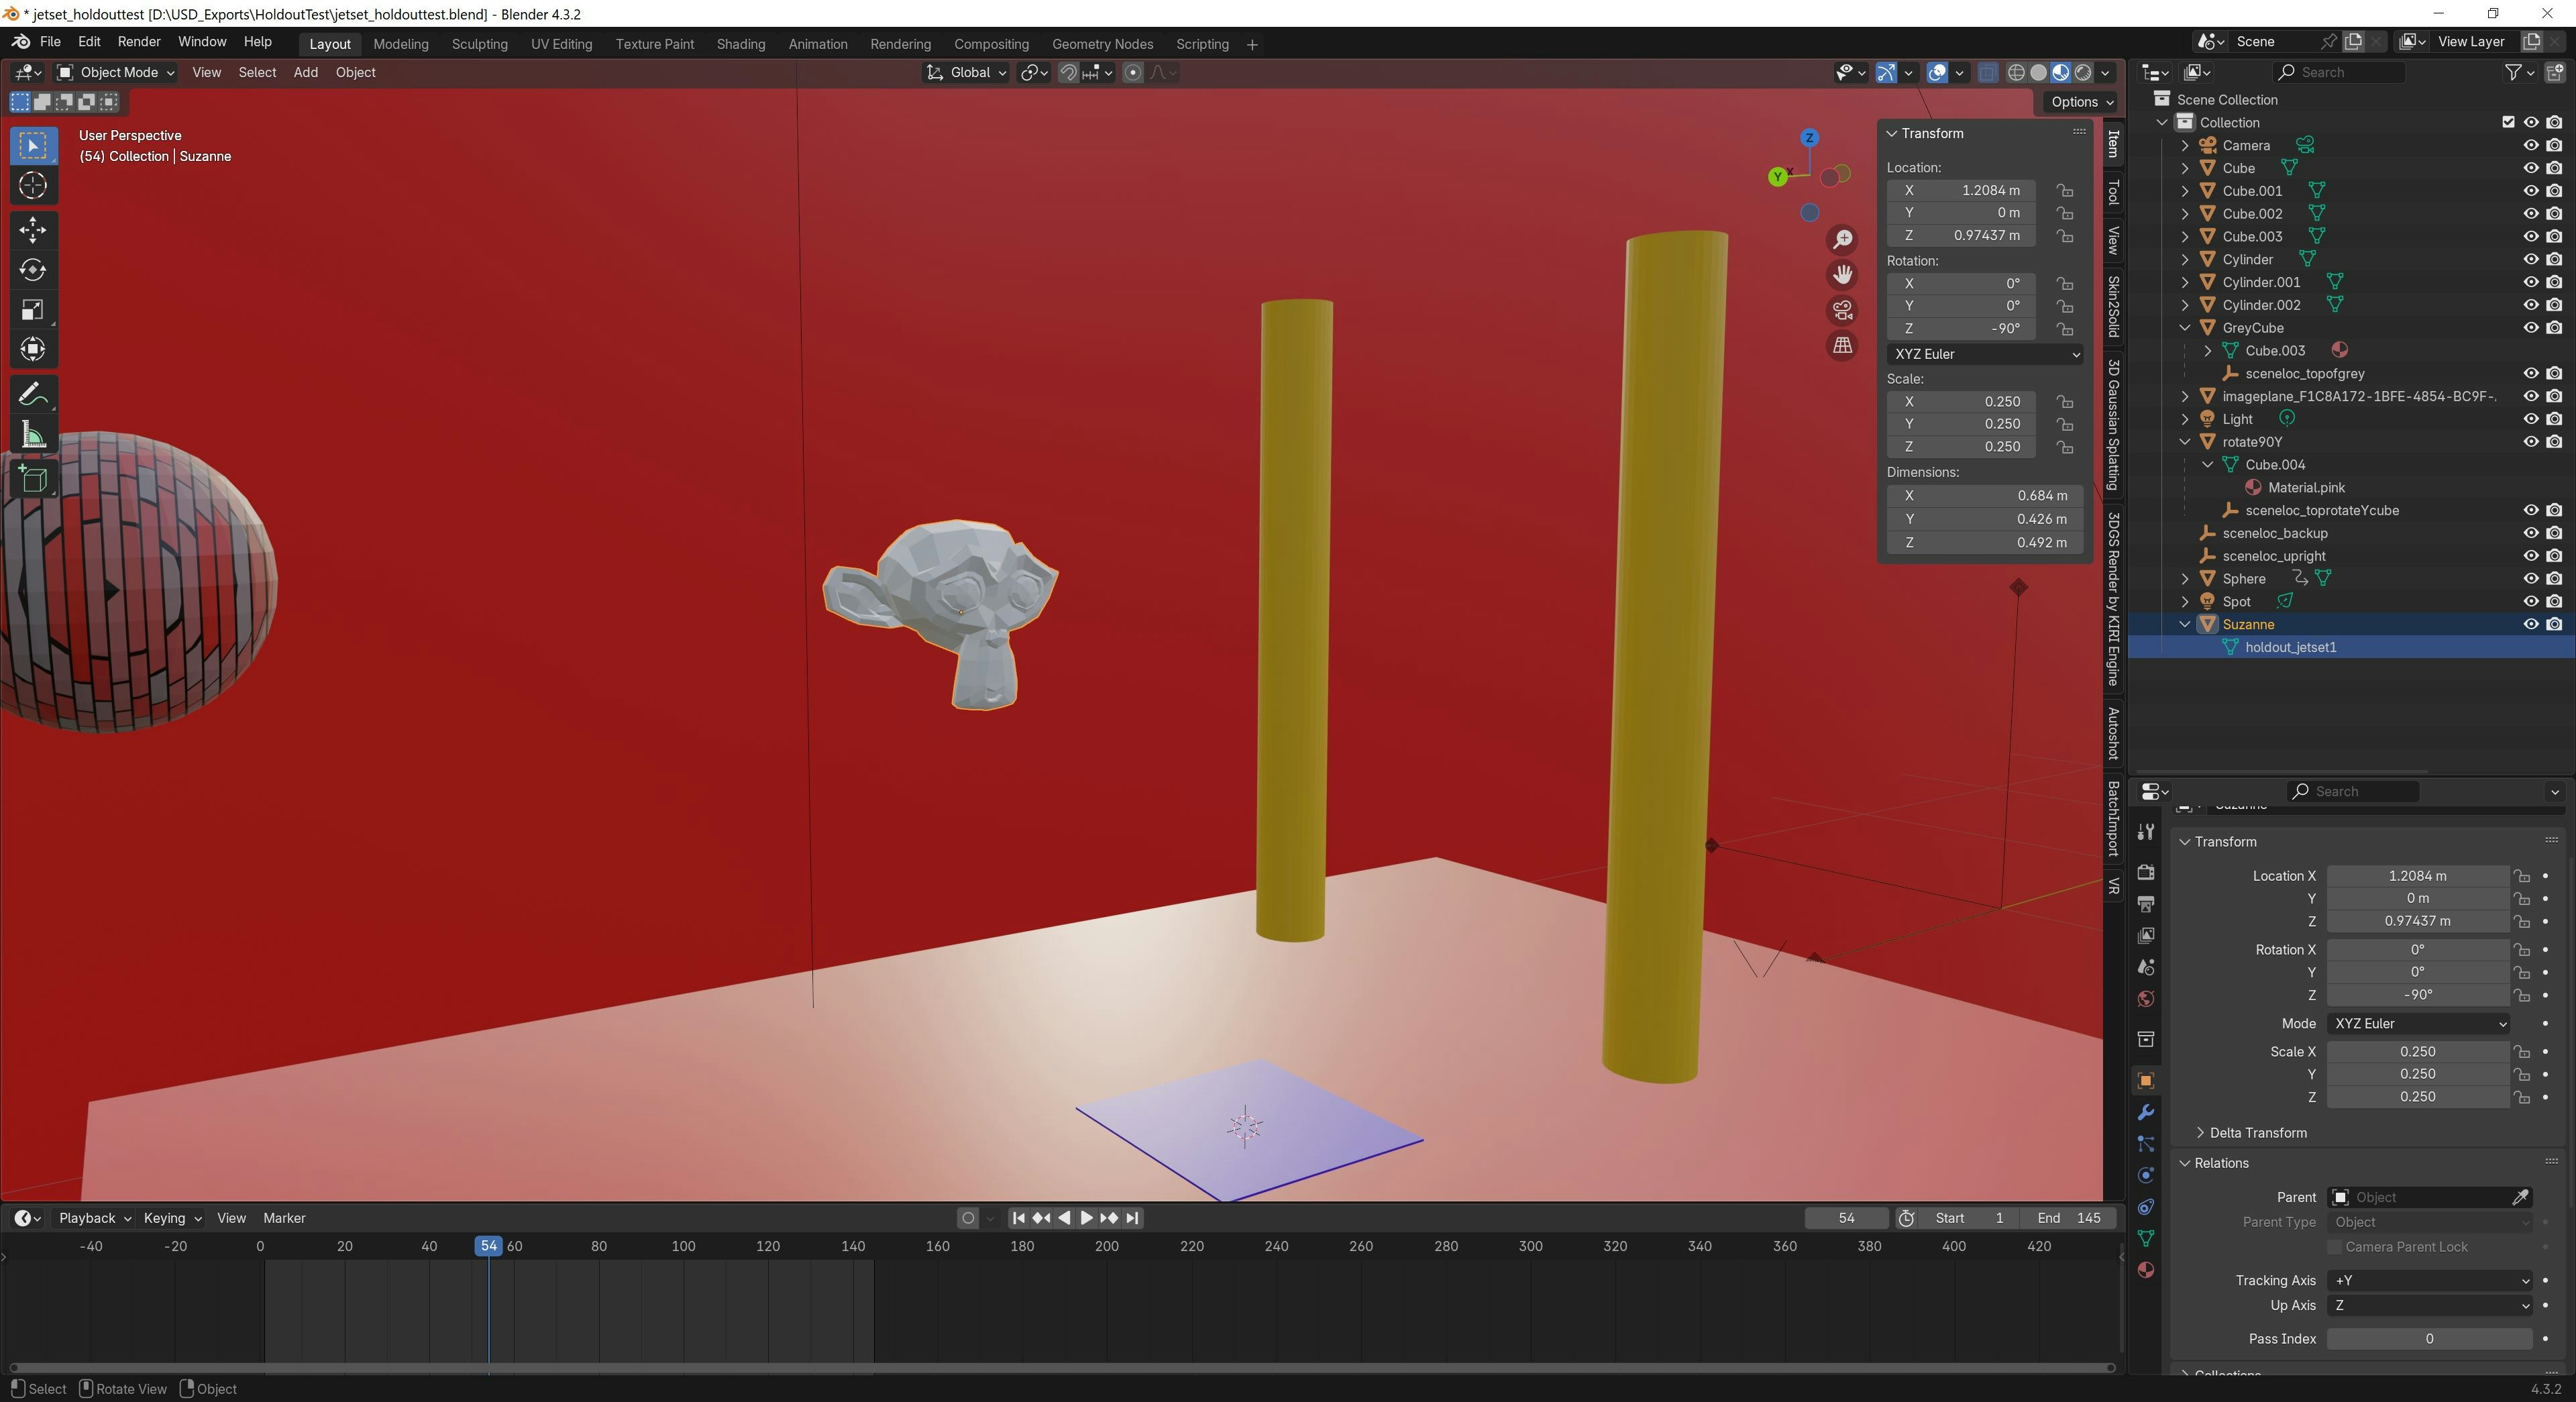Enable Camera Parent Lock checkbox
The width and height of the screenshot is (2576, 1402).
[2335, 1247]
